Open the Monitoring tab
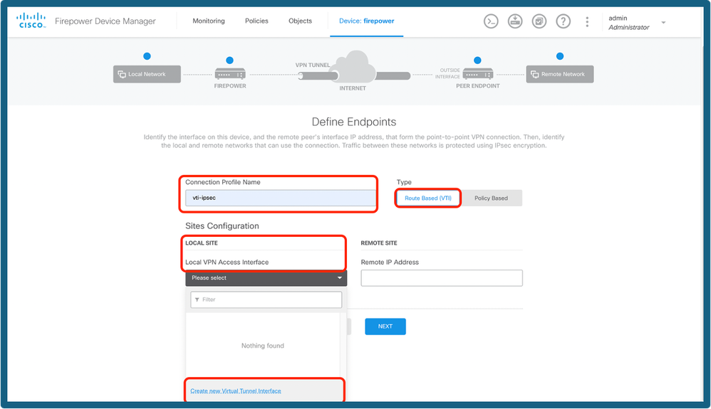 (209, 21)
